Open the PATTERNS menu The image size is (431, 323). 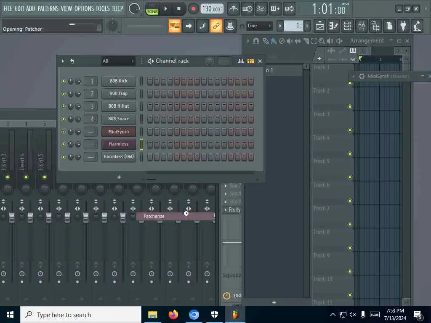click(48, 8)
